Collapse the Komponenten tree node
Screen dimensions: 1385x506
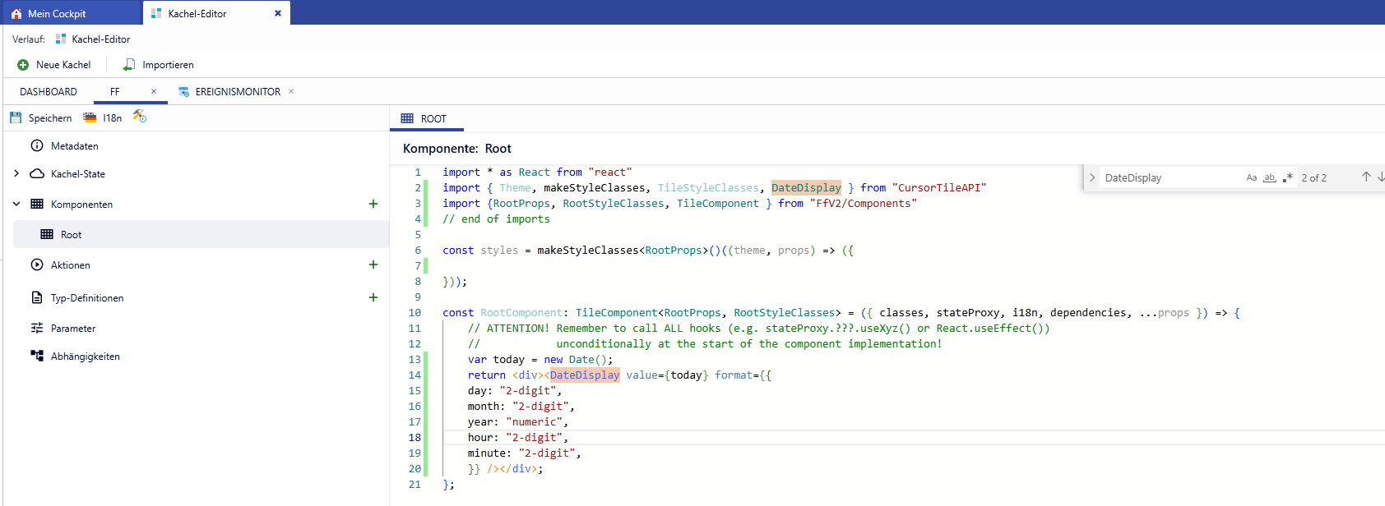[16, 204]
